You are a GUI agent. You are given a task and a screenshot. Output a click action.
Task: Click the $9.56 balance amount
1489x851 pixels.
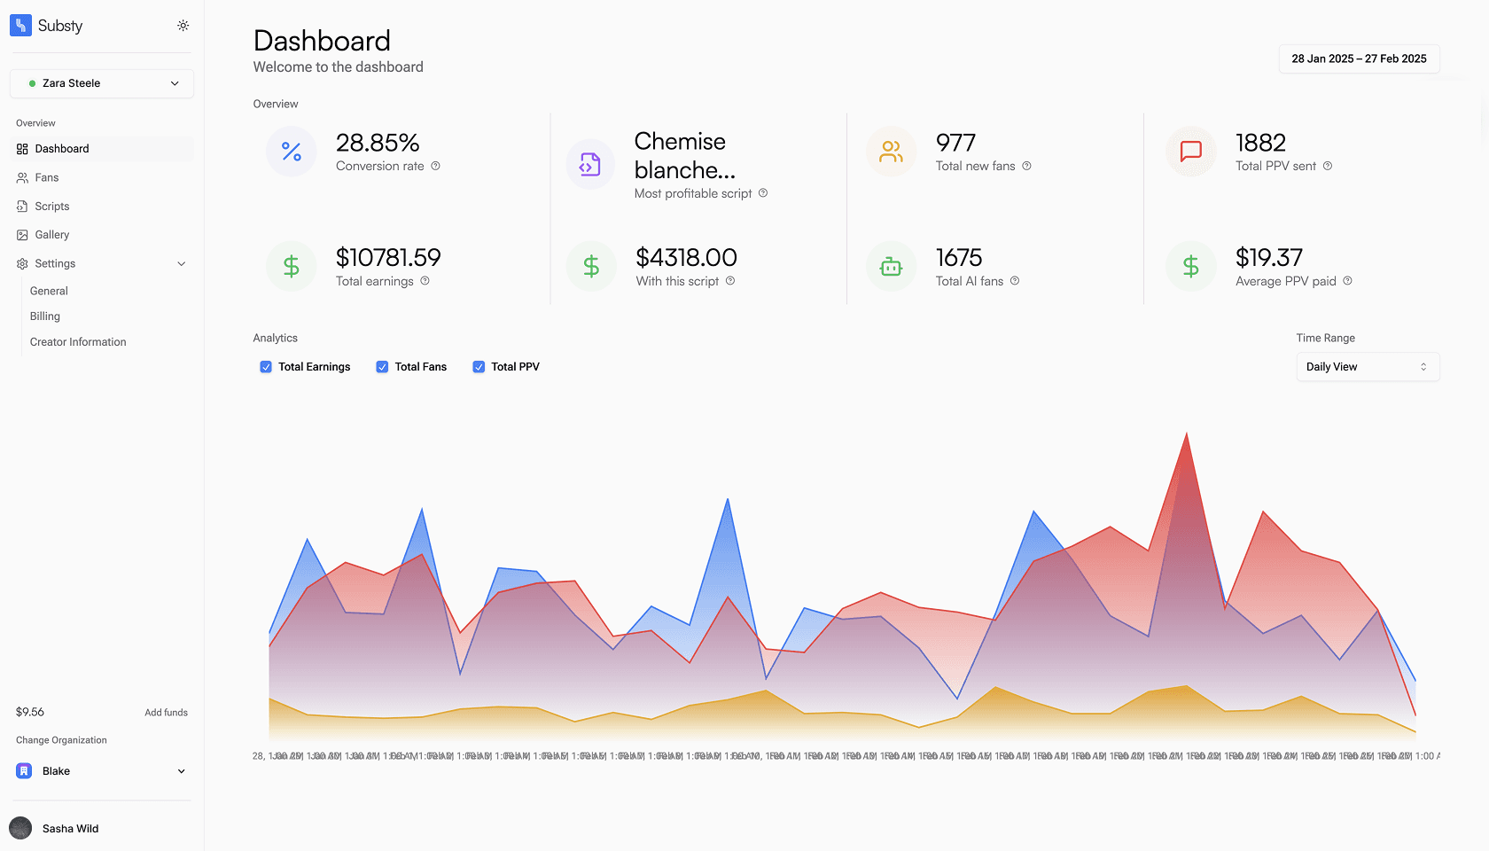(30, 712)
